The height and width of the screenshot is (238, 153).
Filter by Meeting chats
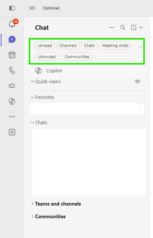tap(115, 46)
